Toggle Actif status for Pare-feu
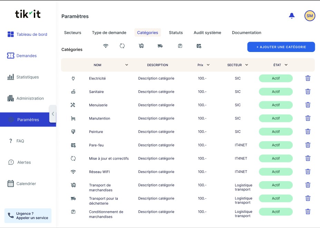 275,145
